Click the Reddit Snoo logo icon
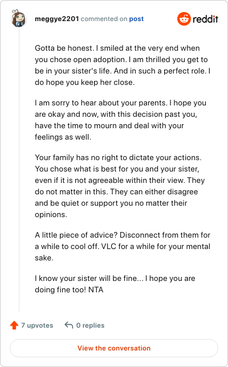 (184, 19)
